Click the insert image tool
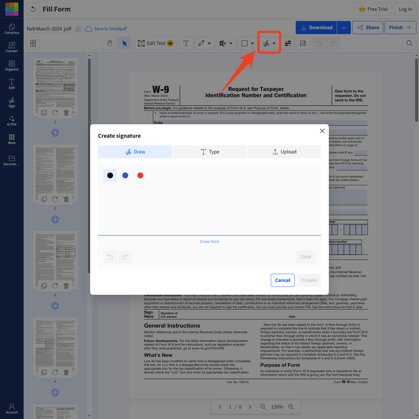This screenshot has width=419, height=419. point(303,43)
